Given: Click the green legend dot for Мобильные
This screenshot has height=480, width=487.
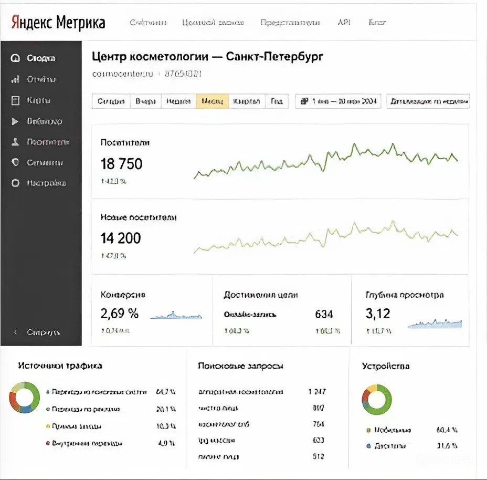Looking at the screenshot, I should pyautogui.click(x=368, y=430).
